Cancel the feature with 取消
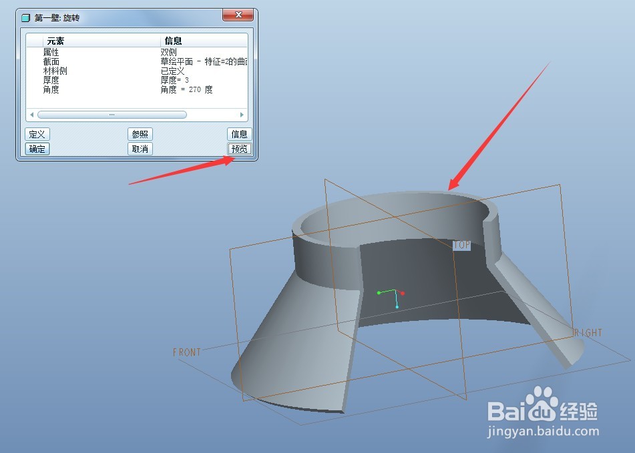This screenshot has height=453, width=635. (x=140, y=149)
